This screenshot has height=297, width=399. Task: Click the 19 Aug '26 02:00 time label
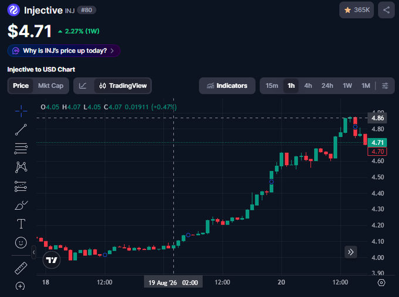(173, 282)
